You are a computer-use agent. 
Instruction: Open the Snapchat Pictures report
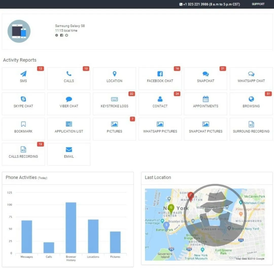(205, 129)
